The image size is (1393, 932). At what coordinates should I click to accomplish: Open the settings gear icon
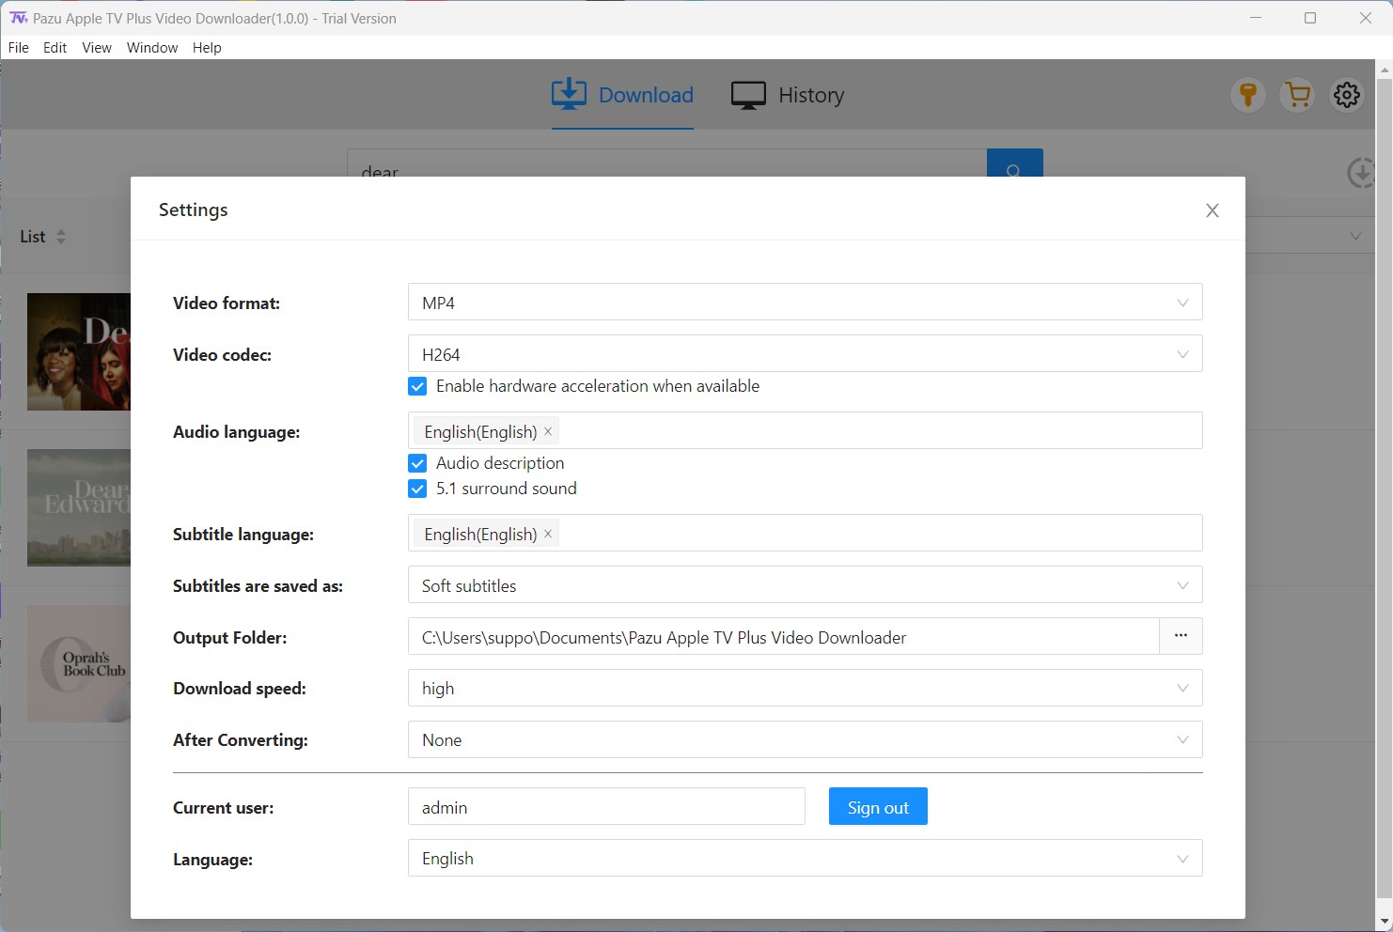tap(1347, 95)
